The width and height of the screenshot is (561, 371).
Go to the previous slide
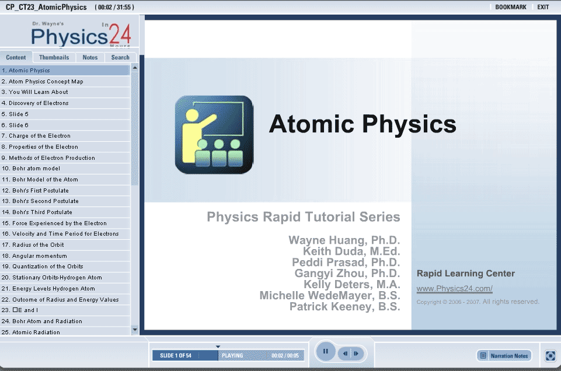pyautogui.click(x=346, y=353)
